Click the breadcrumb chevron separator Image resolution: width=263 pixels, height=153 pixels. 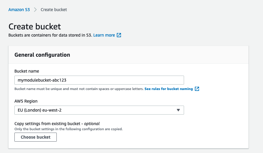pos(35,10)
